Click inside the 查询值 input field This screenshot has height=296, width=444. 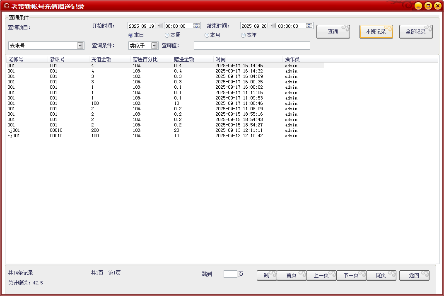tap(252, 45)
